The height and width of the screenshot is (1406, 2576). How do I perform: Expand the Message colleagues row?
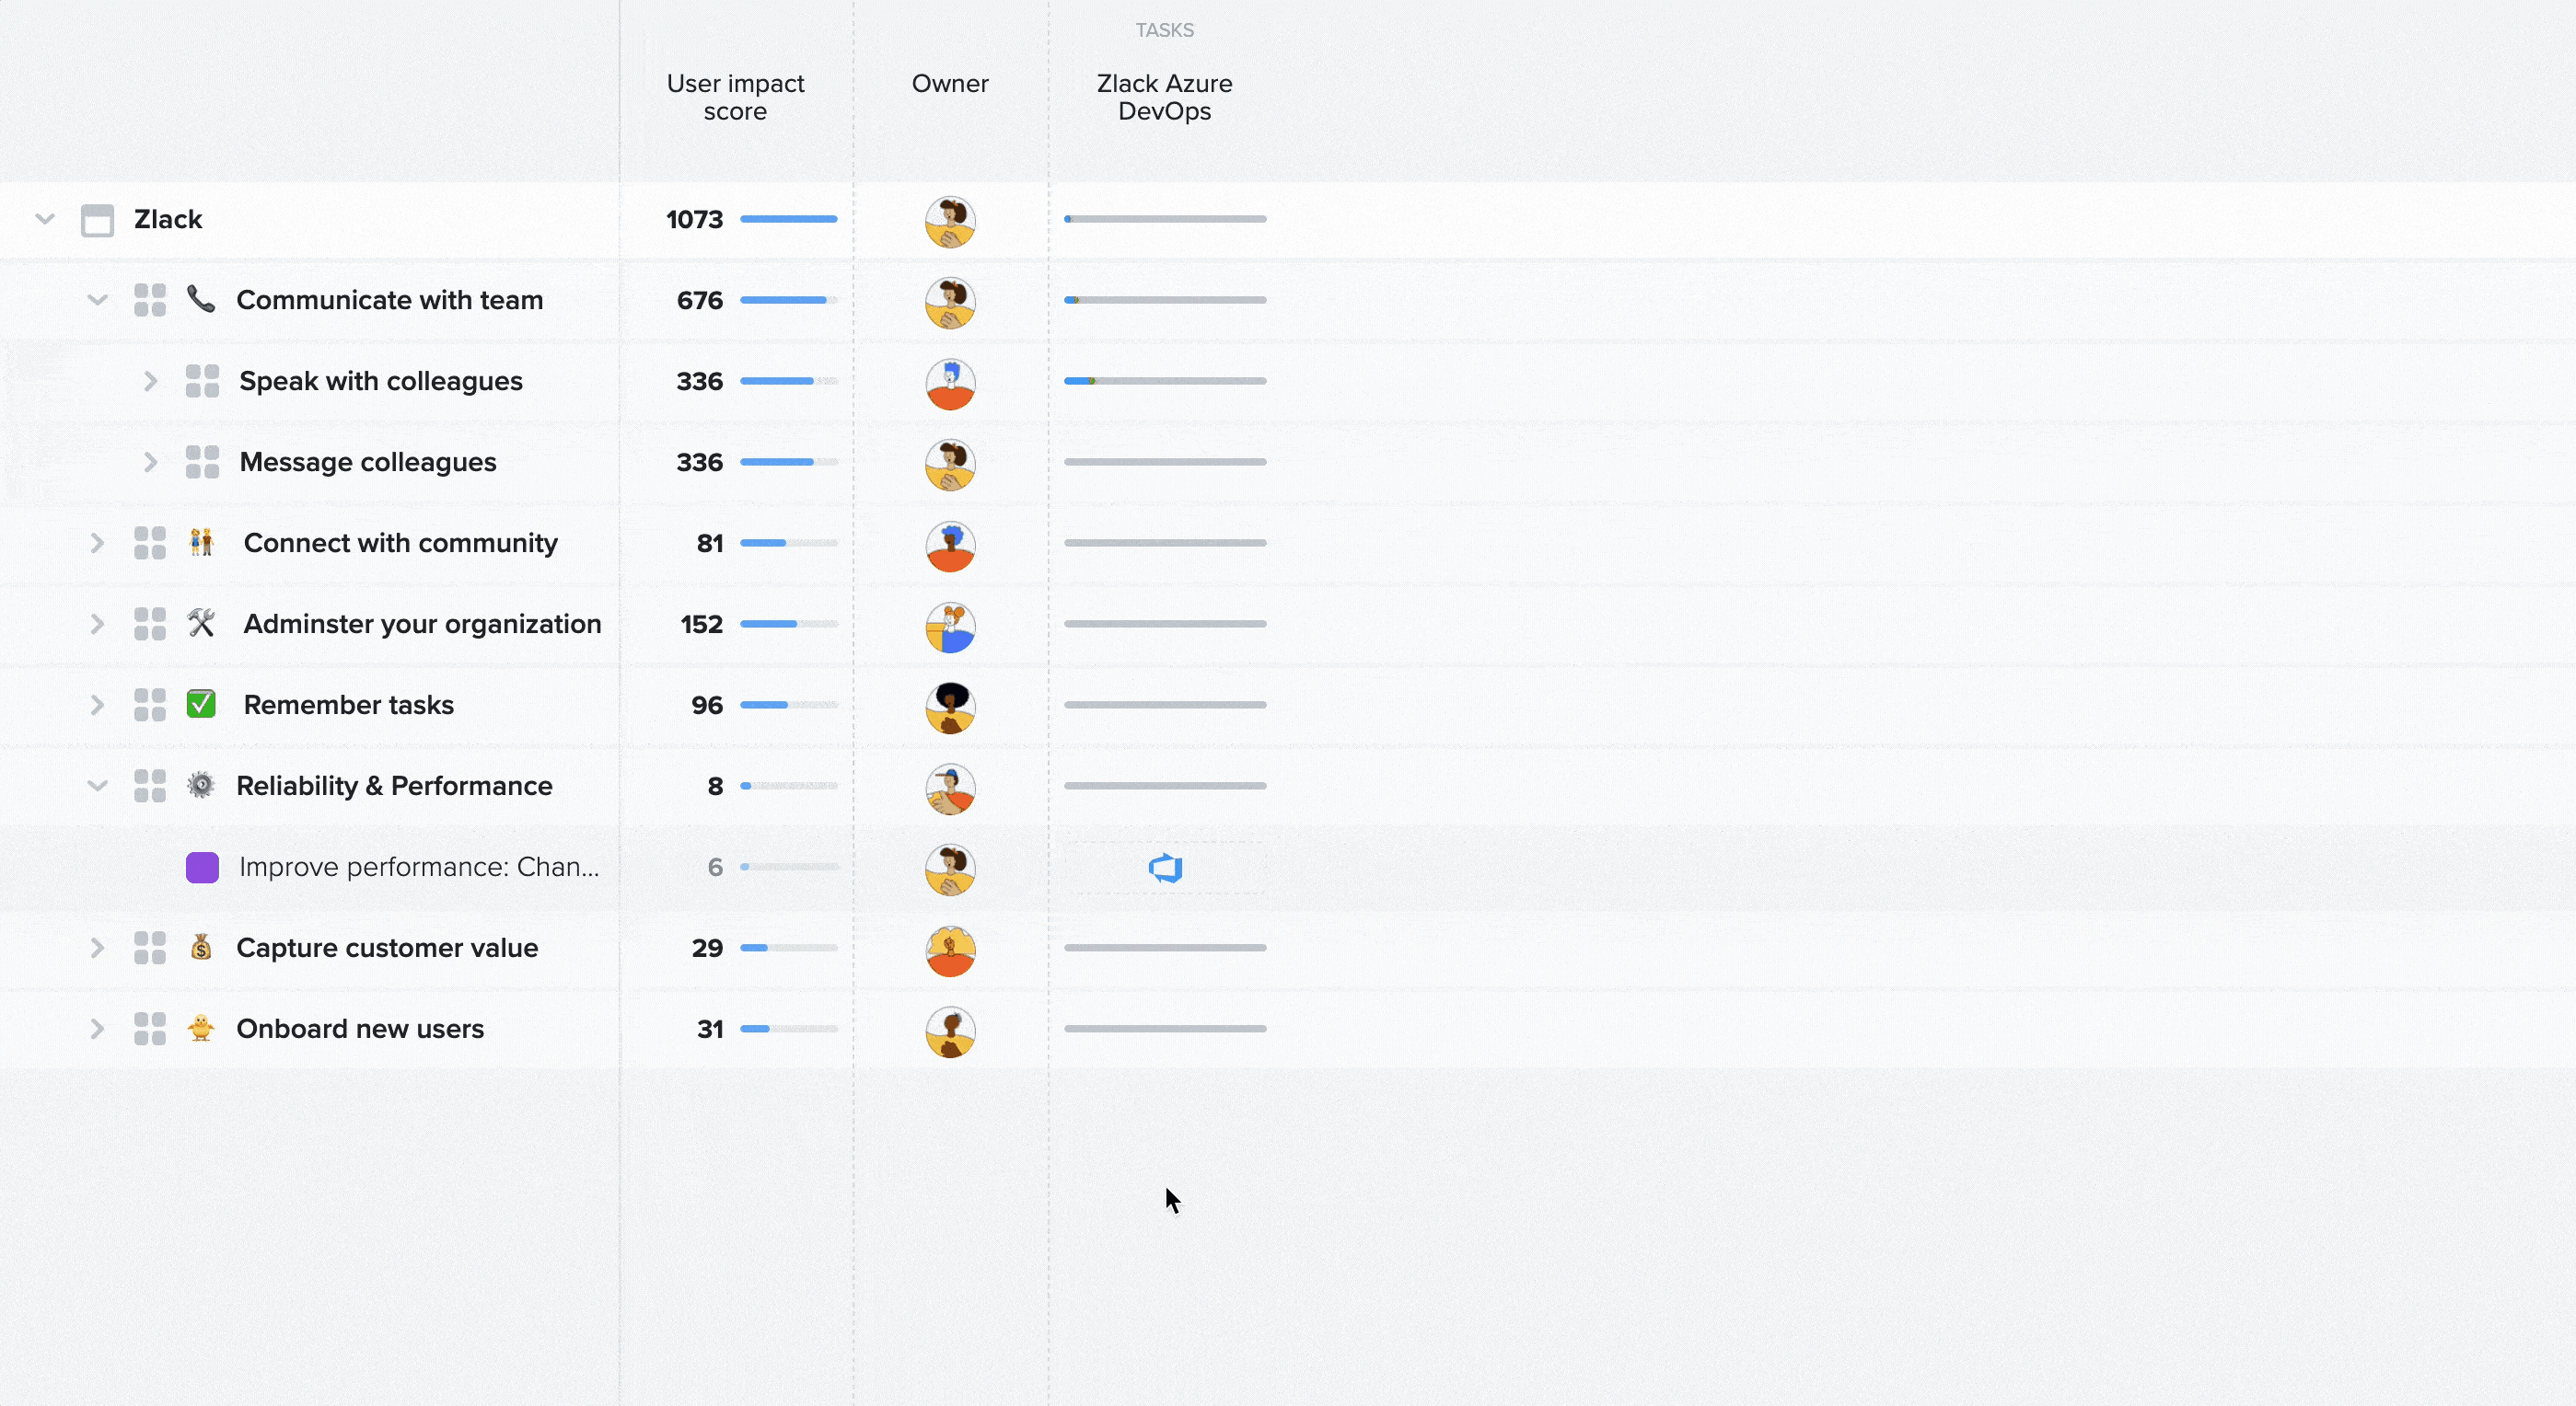point(150,462)
